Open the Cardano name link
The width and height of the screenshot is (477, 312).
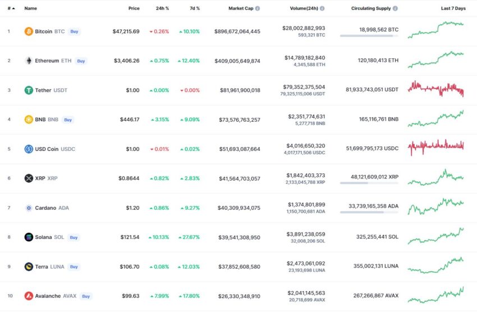45,208
